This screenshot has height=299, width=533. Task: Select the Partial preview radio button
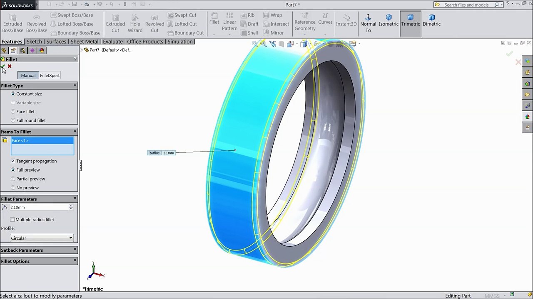(13, 179)
